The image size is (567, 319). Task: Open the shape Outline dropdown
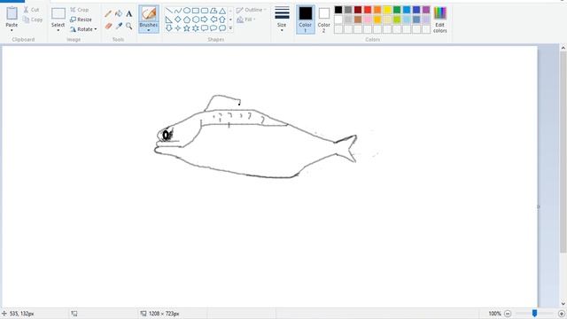[252, 10]
